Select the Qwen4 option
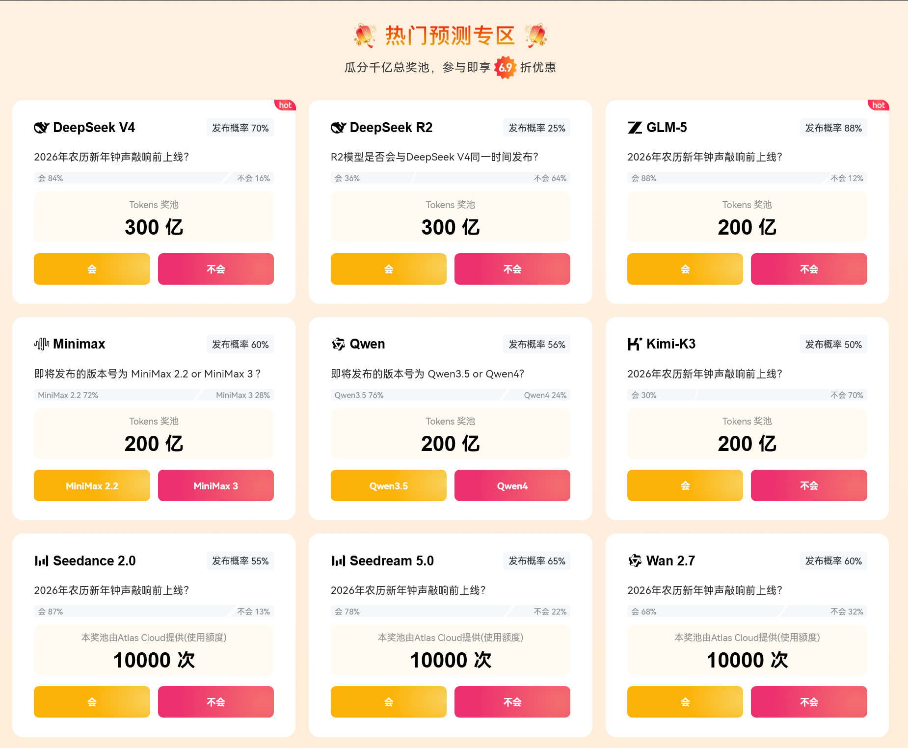The width and height of the screenshot is (908, 748). pyautogui.click(x=512, y=485)
